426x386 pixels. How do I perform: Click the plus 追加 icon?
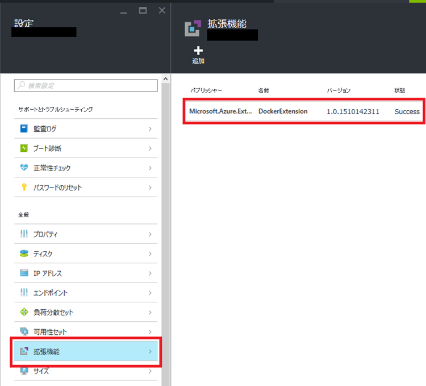(x=198, y=51)
